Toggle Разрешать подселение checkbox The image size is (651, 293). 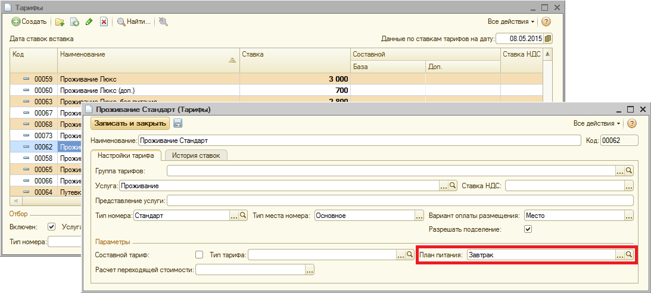pos(528,229)
